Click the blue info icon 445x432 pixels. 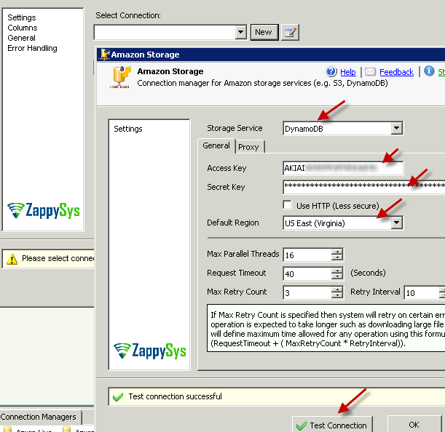(x=429, y=71)
